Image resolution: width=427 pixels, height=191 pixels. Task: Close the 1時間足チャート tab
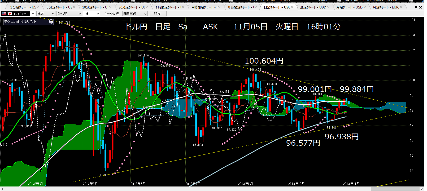183,7
